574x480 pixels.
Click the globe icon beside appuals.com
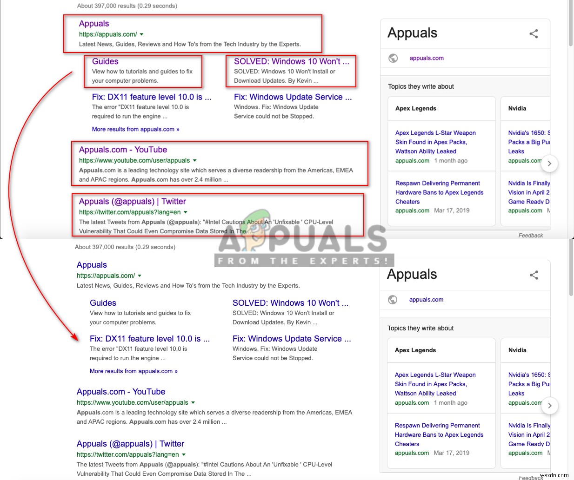[393, 58]
